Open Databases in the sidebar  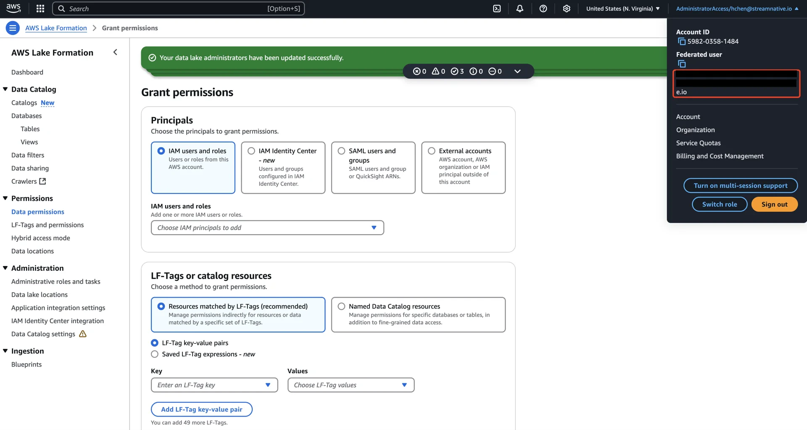coord(26,116)
